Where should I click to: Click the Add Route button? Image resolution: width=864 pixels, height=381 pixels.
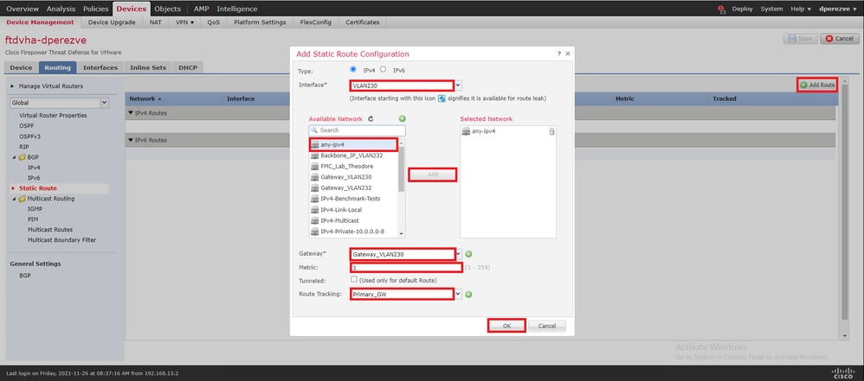[818, 86]
